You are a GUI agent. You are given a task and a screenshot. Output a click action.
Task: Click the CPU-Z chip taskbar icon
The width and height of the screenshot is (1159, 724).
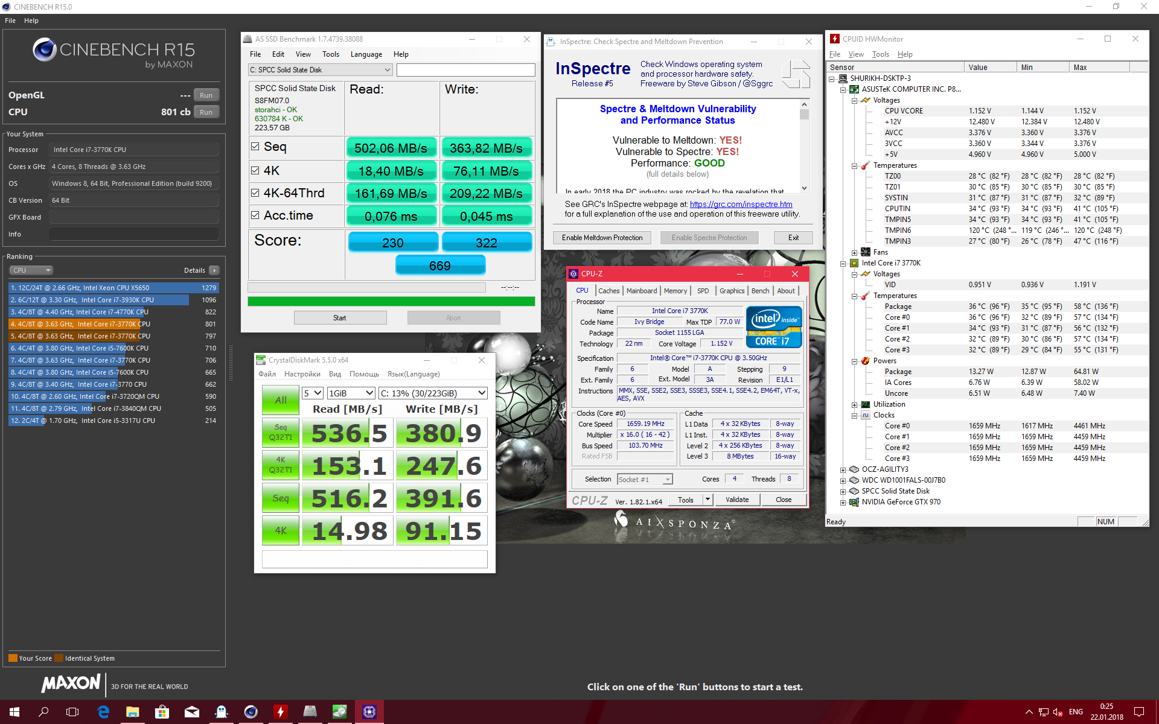coord(369,712)
